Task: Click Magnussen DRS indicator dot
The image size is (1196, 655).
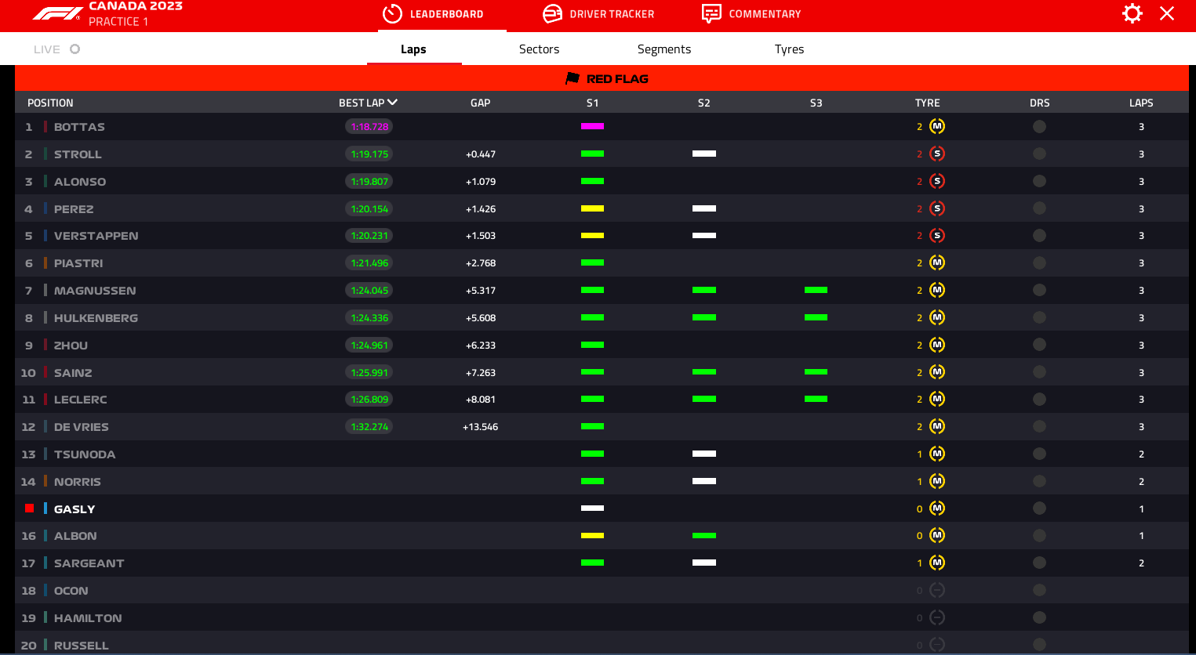Action: point(1039,290)
